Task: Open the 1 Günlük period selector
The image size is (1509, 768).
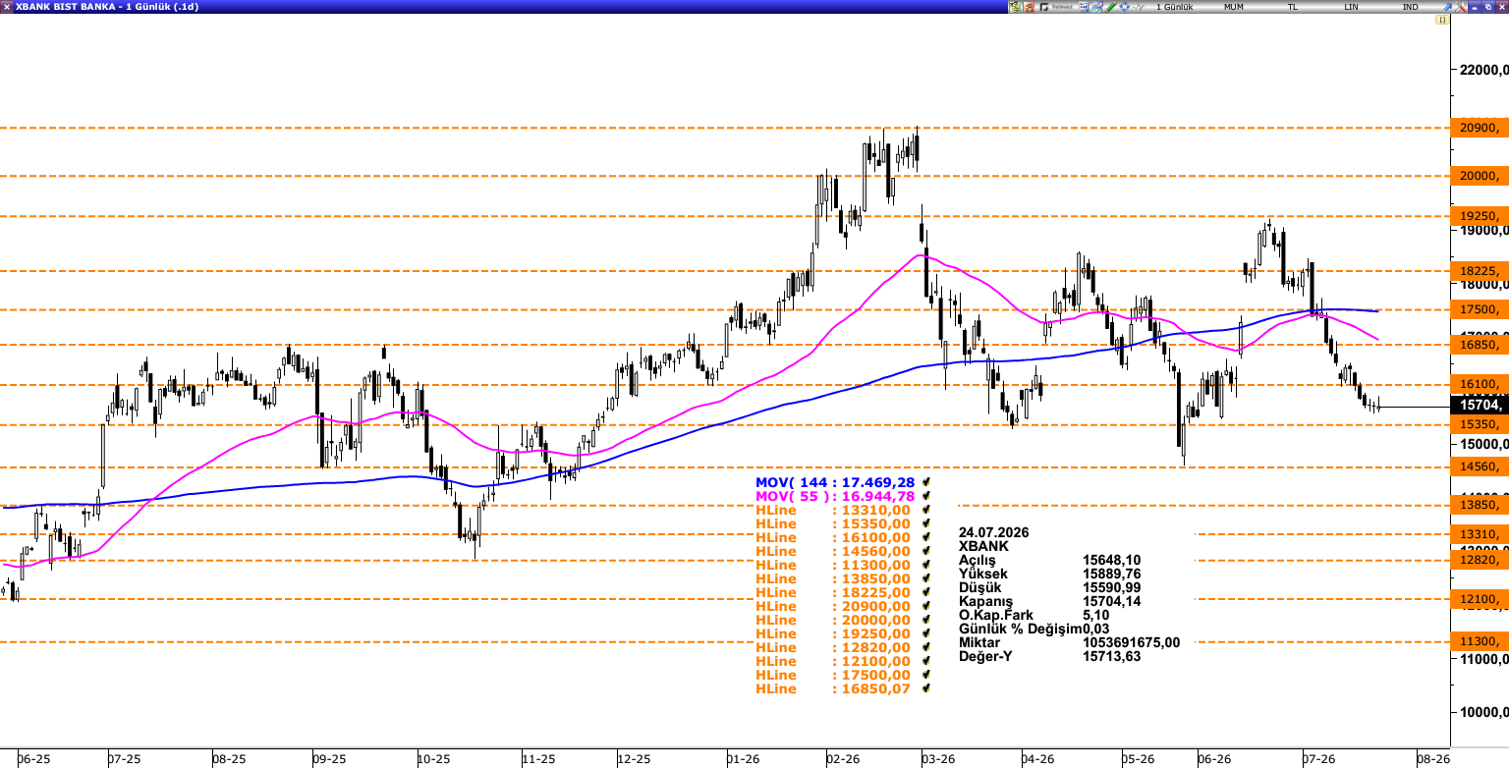Action: pyautogui.click(x=1175, y=7)
